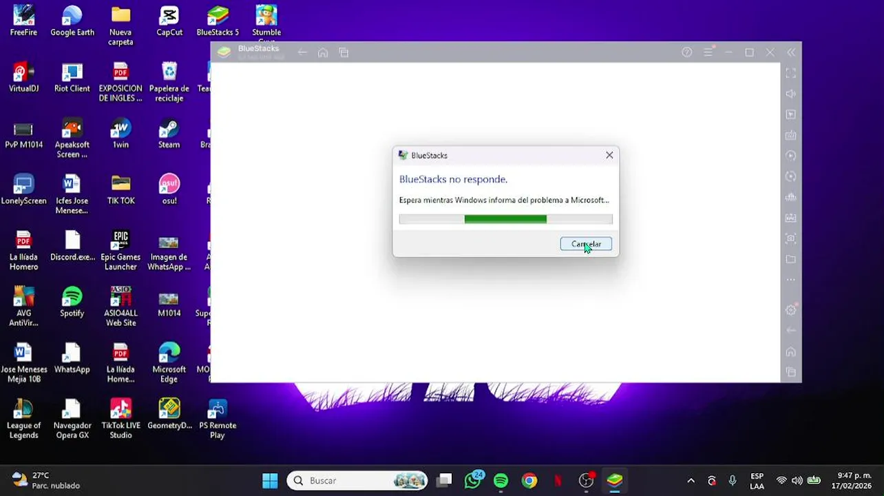Open the BlueStacks sidebar more options dots
The height and width of the screenshot is (496, 884).
[791, 280]
